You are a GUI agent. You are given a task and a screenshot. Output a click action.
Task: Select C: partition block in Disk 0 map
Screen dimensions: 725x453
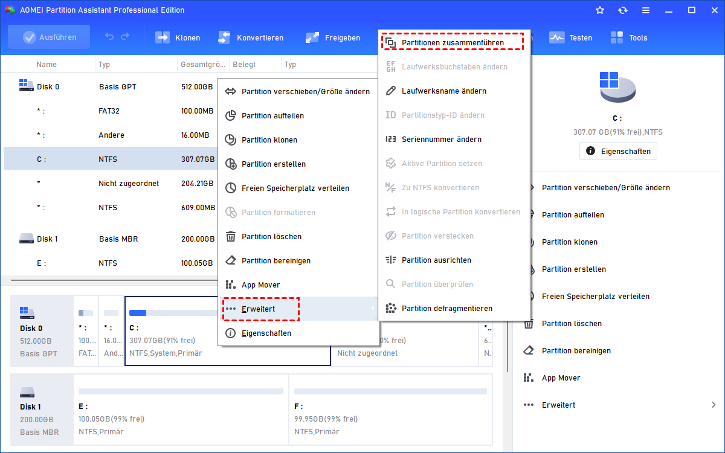pos(228,331)
